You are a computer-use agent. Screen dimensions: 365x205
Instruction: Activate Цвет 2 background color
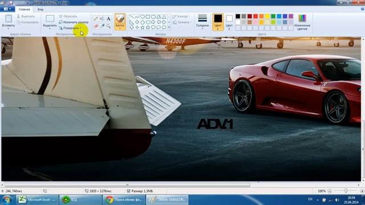229,22
